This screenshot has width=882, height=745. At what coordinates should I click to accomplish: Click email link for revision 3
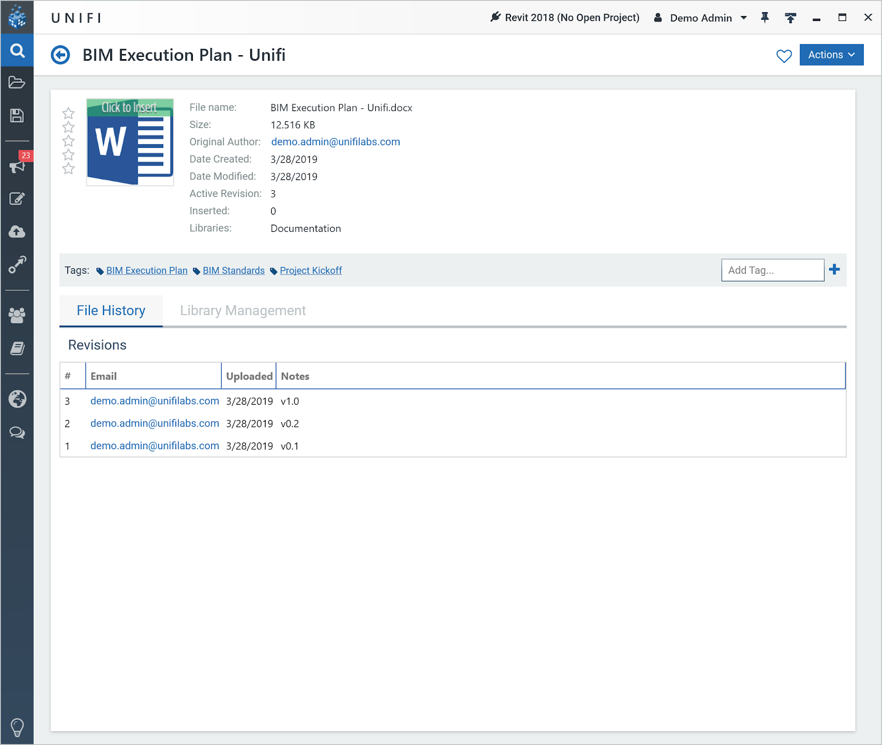coord(155,401)
